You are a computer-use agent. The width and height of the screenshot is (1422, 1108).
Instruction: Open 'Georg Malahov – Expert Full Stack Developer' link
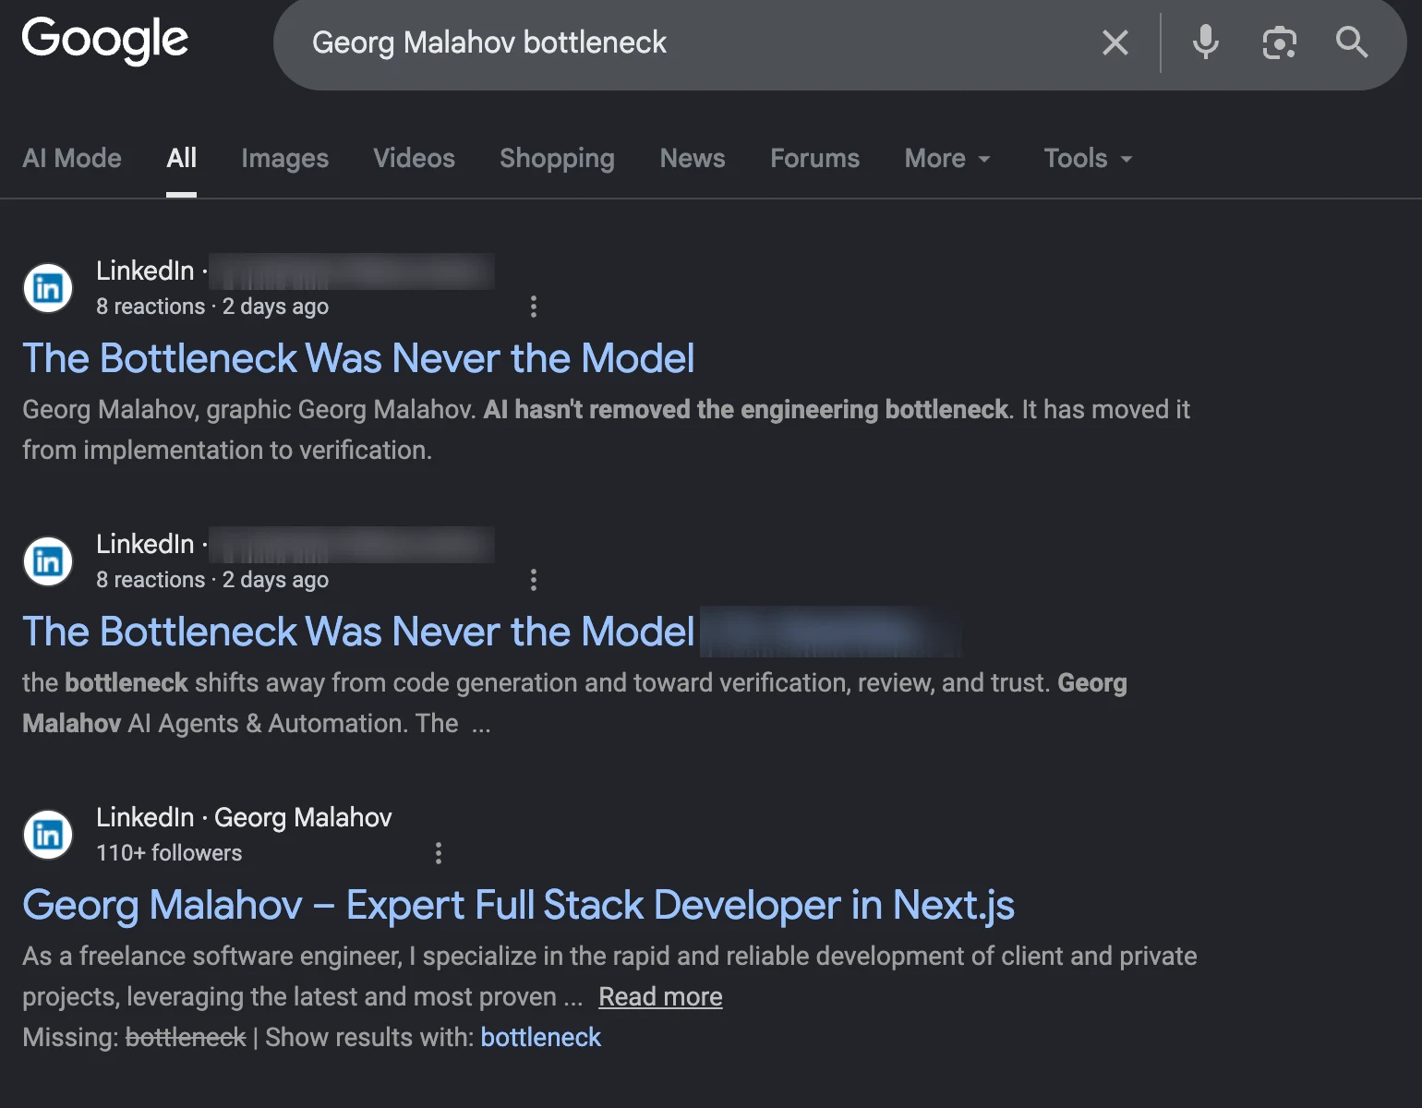tap(518, 905)
